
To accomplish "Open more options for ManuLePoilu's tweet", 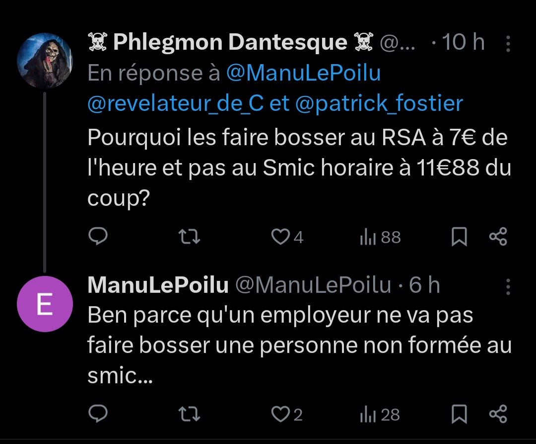I will (x=508, y=286).
